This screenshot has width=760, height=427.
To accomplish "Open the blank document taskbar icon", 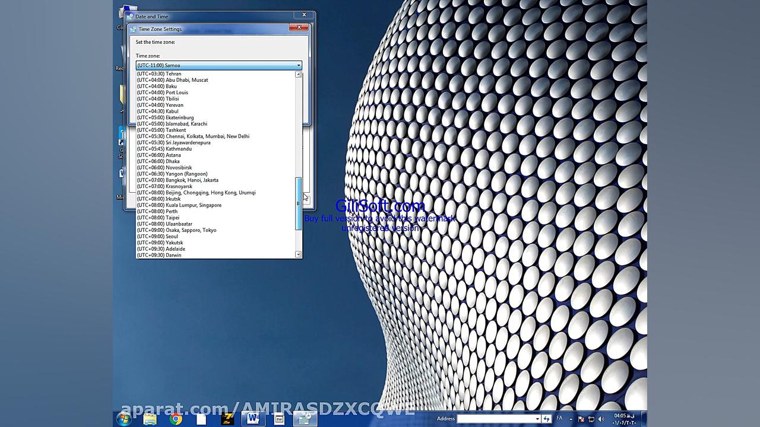I will coord(201,419).
